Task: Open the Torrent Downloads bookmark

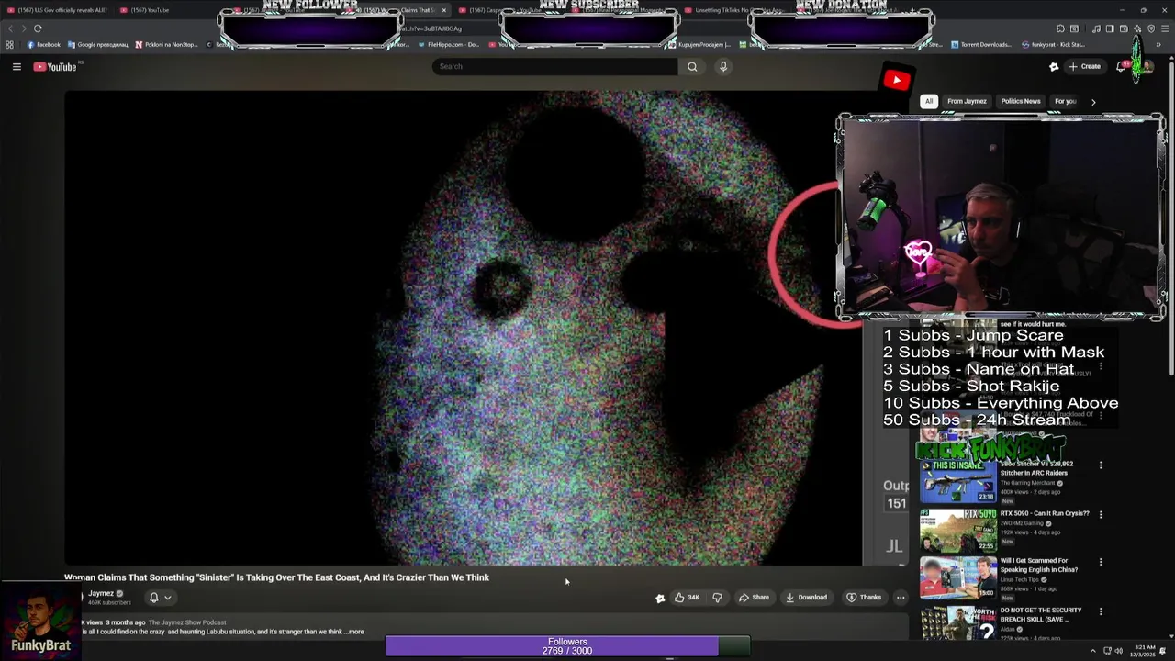Action: coord(981,44)
